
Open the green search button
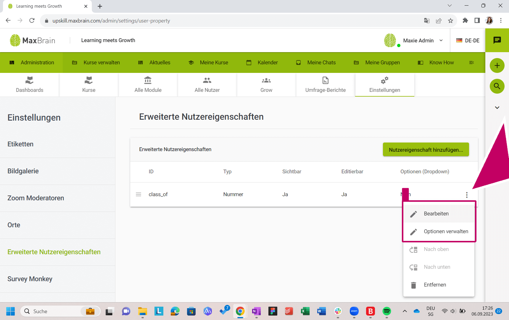tap(497, 86)
